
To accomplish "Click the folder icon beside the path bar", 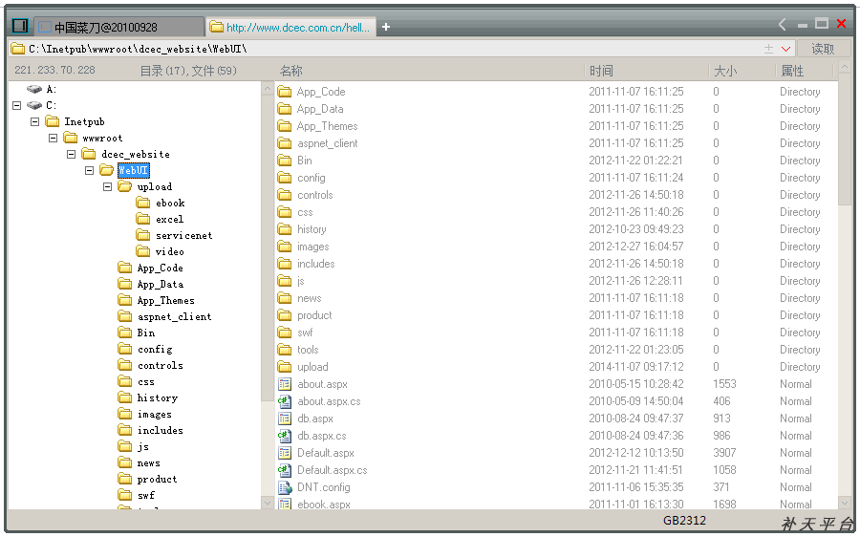I will [18, 49].
